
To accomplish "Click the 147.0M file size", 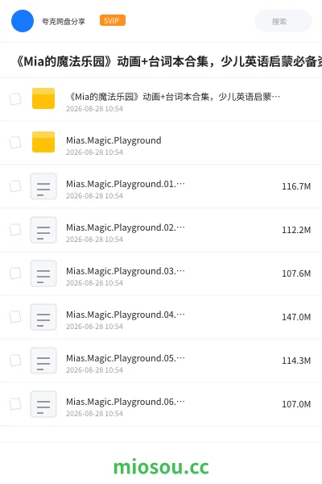I will 296,317.
